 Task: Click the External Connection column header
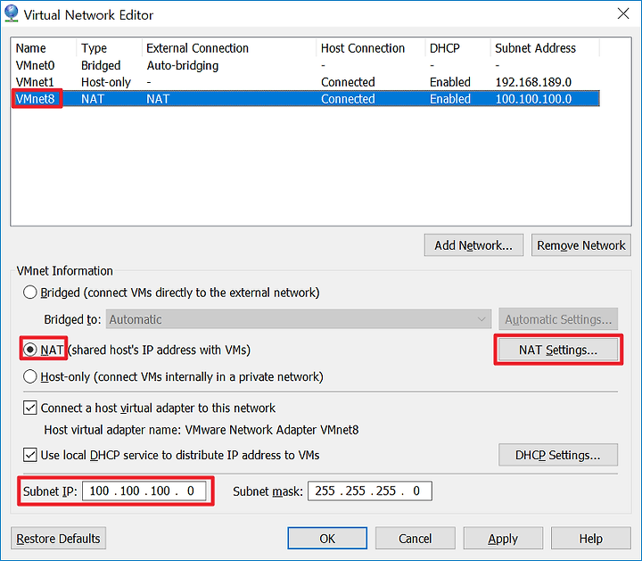tap(229, 48)
